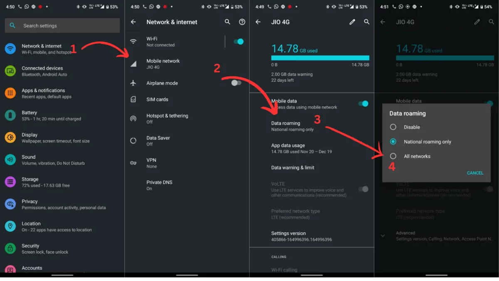Screen dimensions: 499x281
Task: Enable the Airplane mode switch
Action: coord(236,83)
